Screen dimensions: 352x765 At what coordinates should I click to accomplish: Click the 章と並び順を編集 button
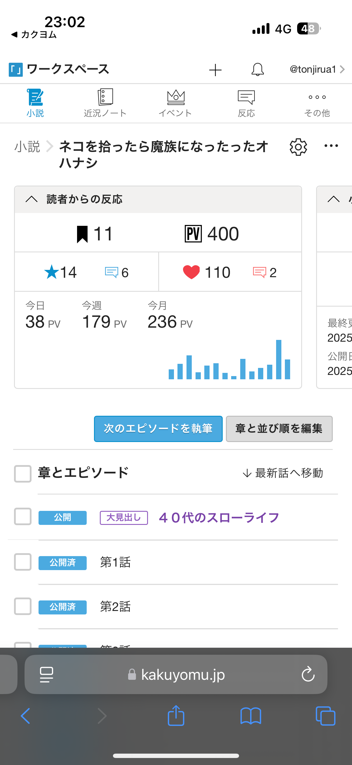pyautogui.click(x=279, y=429)
